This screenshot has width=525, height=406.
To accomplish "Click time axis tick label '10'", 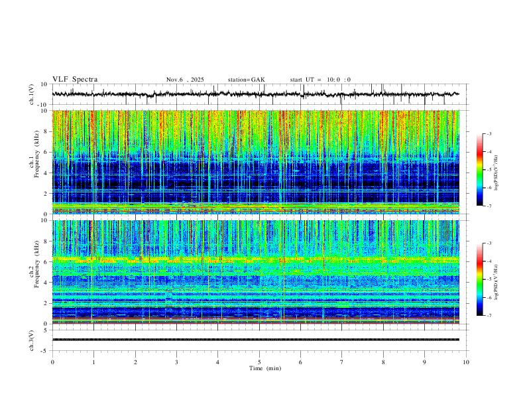I will [x=466, y=362].
